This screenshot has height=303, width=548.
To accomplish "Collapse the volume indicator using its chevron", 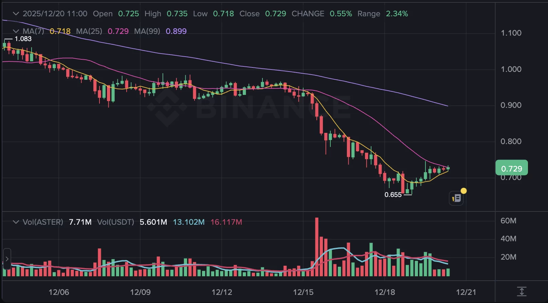I will [x=15, y=222].
